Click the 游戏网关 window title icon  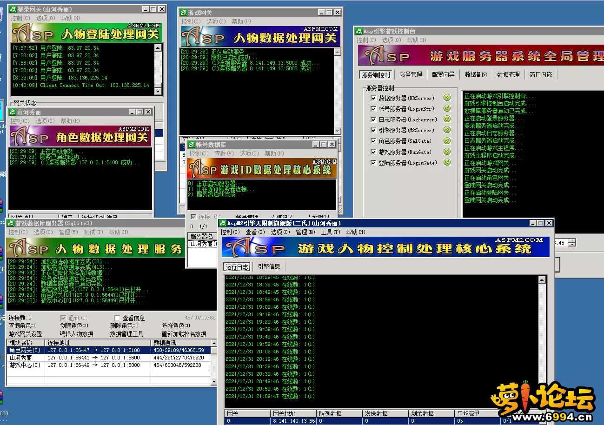point(184,13)
